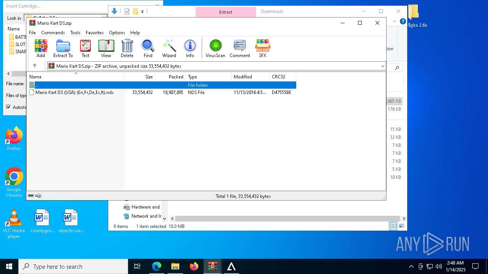
Task: Launch the Wizard tool
Action: [169, 48]
